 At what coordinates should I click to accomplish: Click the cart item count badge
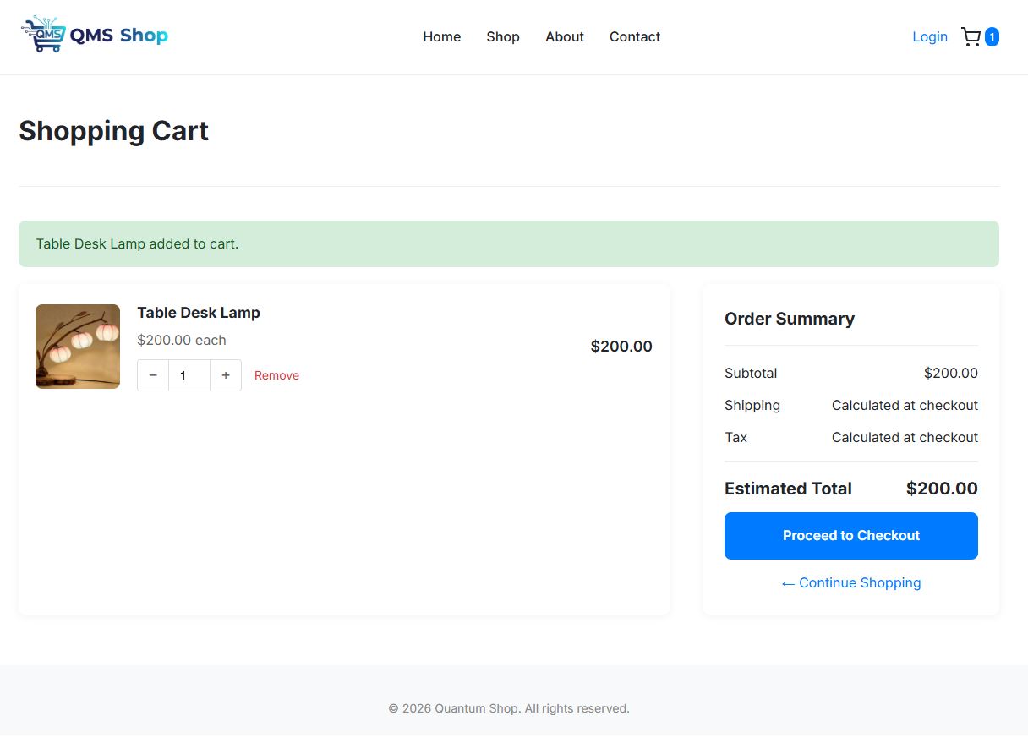point(992,37)
